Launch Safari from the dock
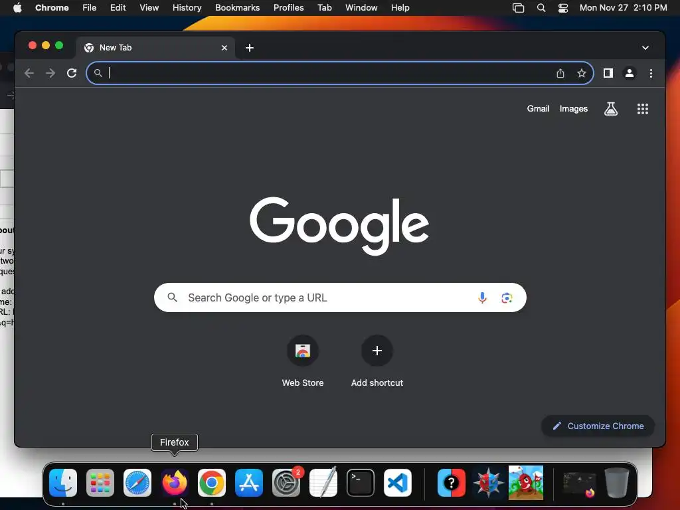 pyautogui.click(x=137, y=483)
